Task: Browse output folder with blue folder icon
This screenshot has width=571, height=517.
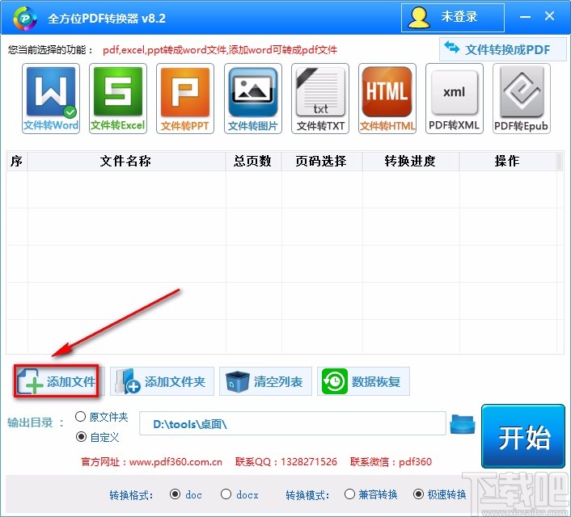Action: point(463,424)
